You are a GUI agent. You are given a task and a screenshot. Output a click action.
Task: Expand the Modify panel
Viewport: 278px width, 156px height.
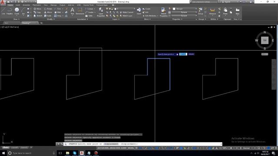[50, 19]
